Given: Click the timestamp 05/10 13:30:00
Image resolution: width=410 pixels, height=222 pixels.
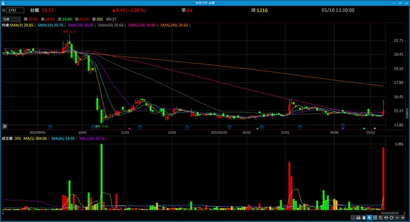Looking at the screenshot, I should [x=338, y=10].
